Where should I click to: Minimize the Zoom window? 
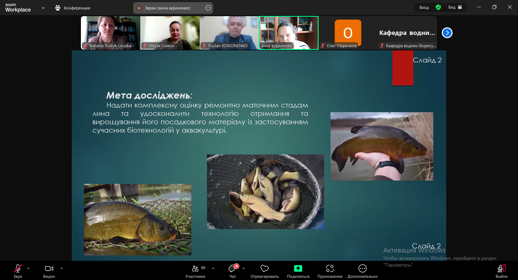pyautogui.click(x=479, y=7)
